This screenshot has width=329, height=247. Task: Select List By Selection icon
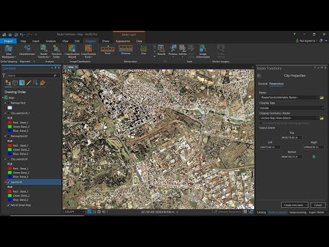click(x=22, y=83)
